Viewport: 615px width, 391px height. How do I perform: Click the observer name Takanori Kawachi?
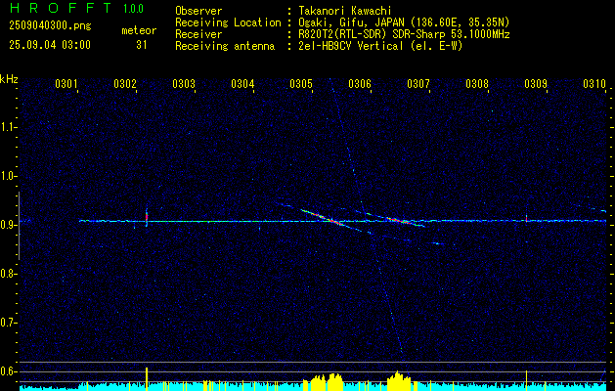[345, 11]
